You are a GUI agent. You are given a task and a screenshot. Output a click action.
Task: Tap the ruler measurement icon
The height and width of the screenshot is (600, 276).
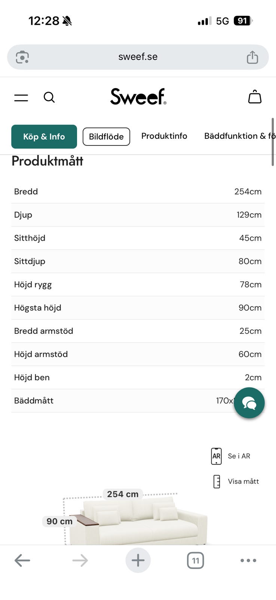pyautogui.click(x=217, y=481)
